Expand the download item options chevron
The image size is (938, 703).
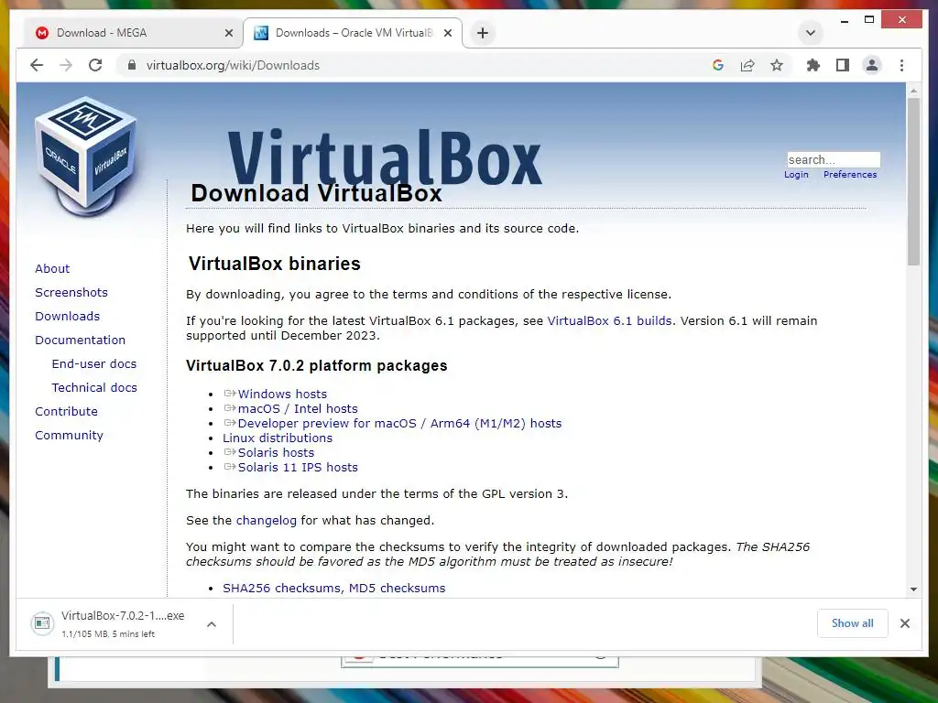[x=212, y=624]
